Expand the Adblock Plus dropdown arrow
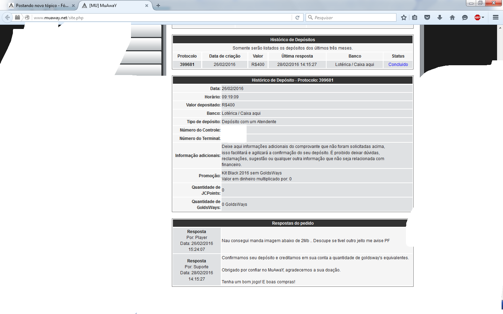The height and width of the screenshot is (314, 503). 483,17
